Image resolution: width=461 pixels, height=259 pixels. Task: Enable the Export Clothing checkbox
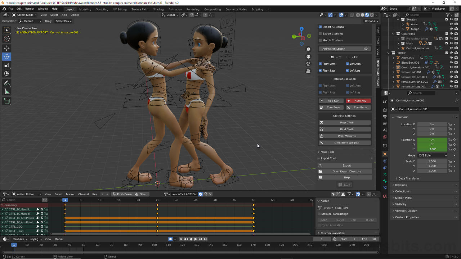[320, 33]
